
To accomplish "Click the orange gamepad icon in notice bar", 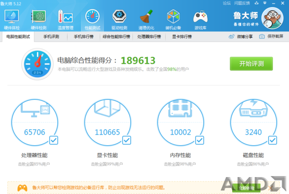I will 22,188.
